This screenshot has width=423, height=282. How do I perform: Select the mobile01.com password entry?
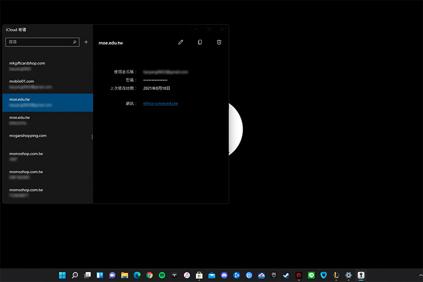tap(47, 84)
